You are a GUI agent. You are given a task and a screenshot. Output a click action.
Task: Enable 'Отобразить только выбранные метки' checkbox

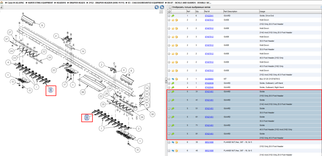(170, 7)
